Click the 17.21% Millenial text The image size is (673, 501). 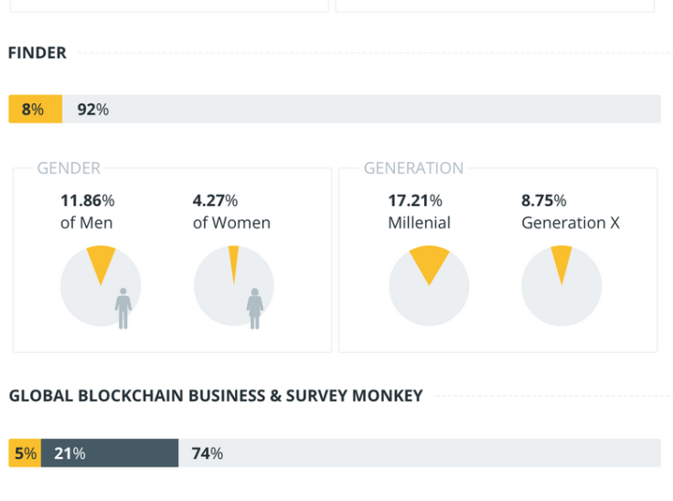[x=420, y=211]
